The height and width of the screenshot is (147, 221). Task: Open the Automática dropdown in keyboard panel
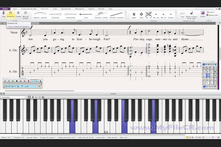(14, 97)
